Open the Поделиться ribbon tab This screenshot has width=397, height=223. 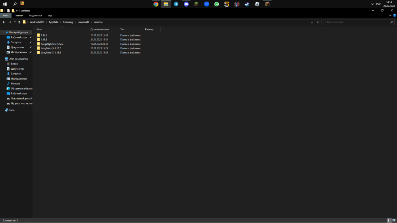[x=35, y=16]
